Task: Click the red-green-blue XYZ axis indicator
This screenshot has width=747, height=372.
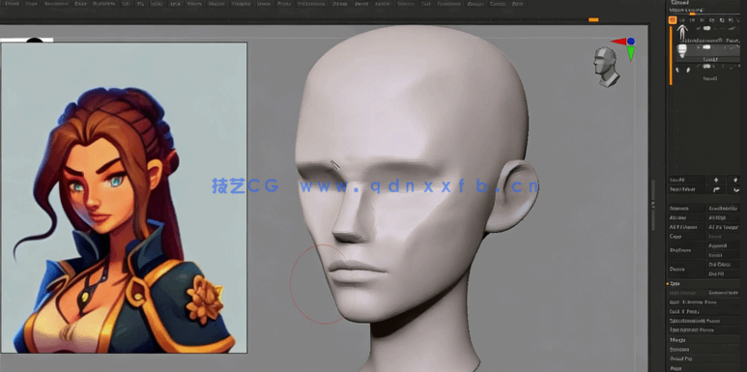Action: pyautogui.click(x=625, y=48)
